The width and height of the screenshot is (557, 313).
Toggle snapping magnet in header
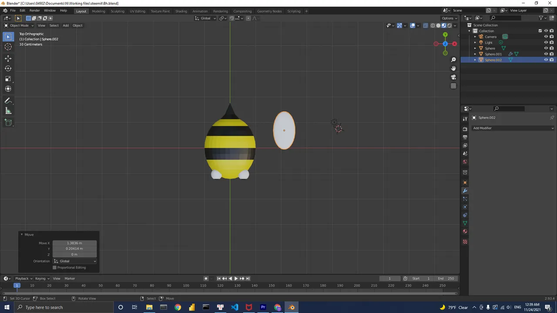pyautogui.click(x=232, y=18)
